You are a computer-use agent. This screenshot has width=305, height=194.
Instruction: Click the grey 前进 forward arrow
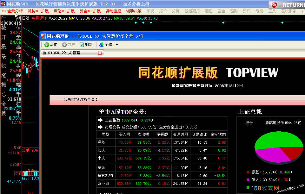point(64,45)
